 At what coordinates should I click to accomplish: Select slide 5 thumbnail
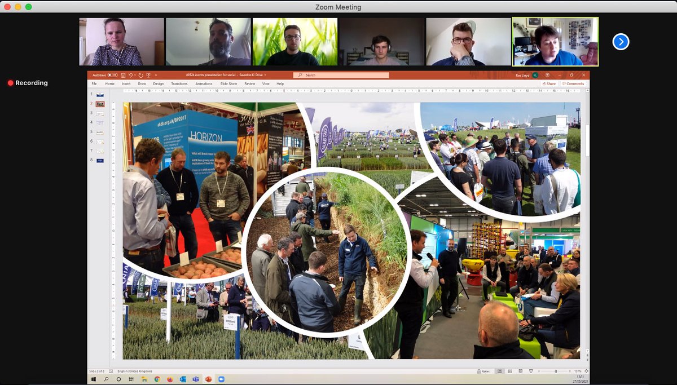[100, 132]
